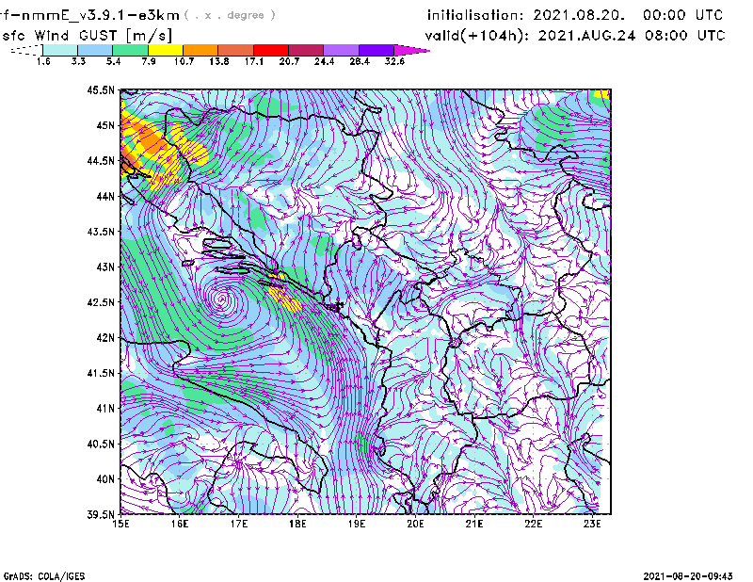
Task: Click the legend value '7.9'
Action: [149, 61]
